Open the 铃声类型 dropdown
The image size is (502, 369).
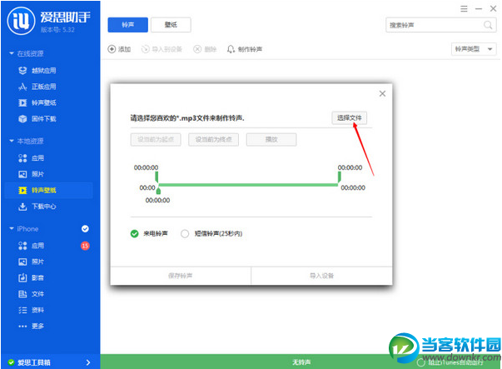474,49
